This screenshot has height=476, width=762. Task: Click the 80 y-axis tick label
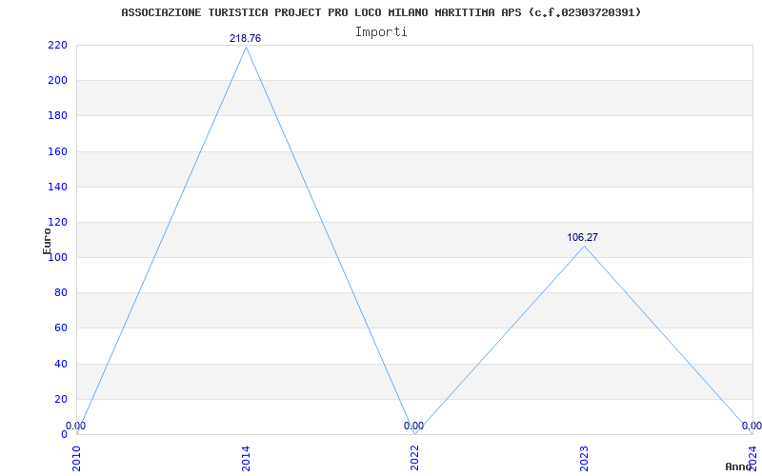(60, 293)
